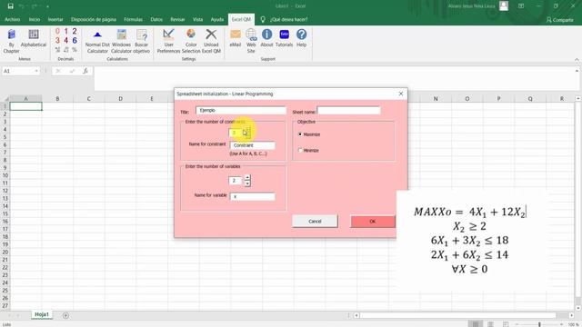Select the Excel QM tab
Screen dimensions: 582x327
tap(241, 19)
